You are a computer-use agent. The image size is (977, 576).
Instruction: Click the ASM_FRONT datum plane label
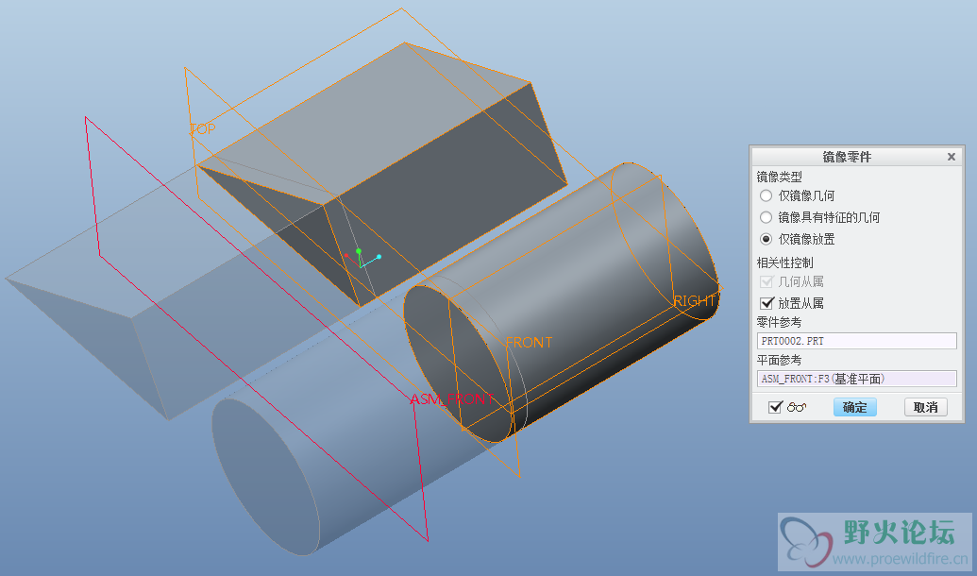(x=452, y=399)
